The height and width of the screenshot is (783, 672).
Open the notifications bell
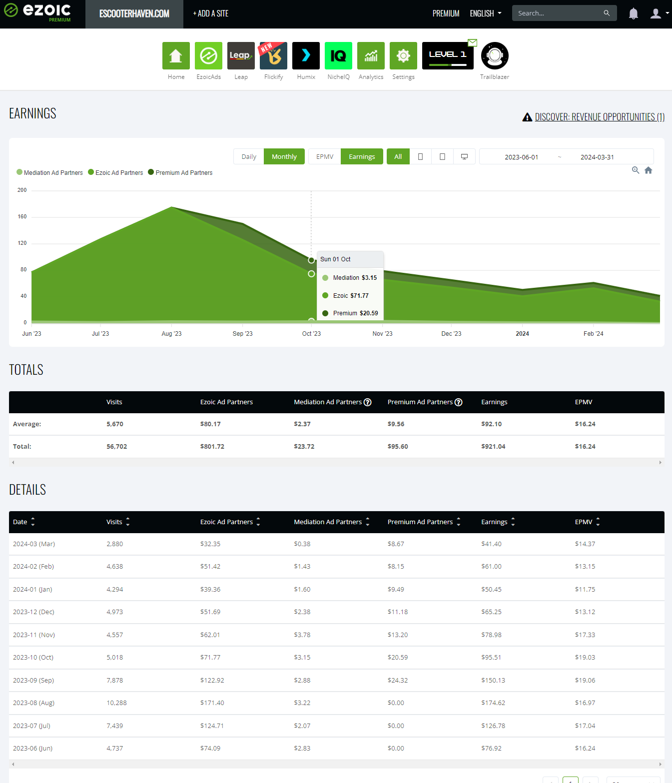(633, 13)
